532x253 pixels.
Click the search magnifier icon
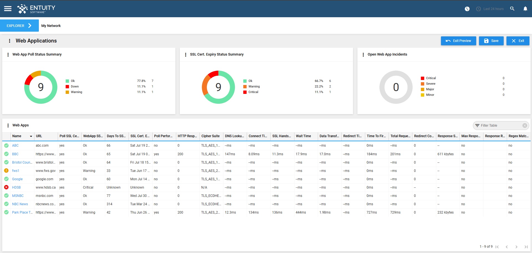click(x=512, y=9)
